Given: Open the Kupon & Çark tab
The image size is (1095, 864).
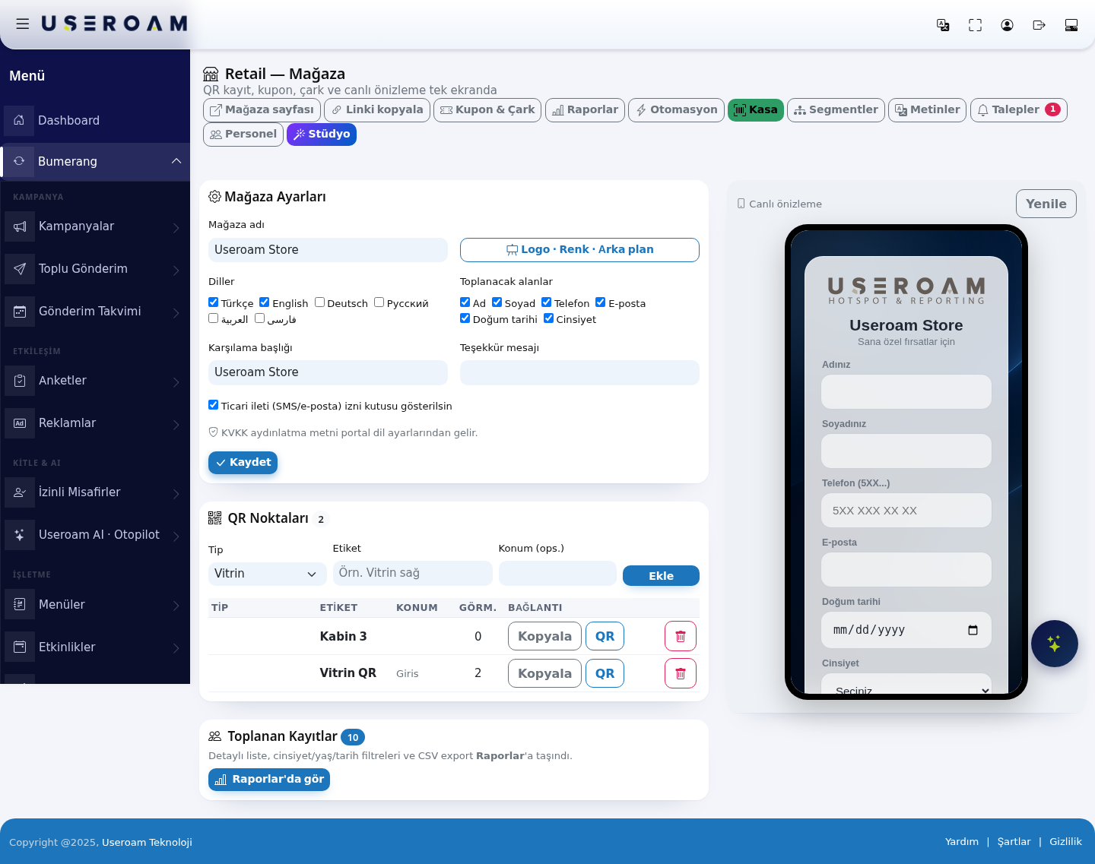Looking at the screenshot, I should tap(487, 110).
